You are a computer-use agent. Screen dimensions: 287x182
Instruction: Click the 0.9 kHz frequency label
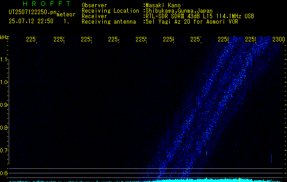coord(4,105)
